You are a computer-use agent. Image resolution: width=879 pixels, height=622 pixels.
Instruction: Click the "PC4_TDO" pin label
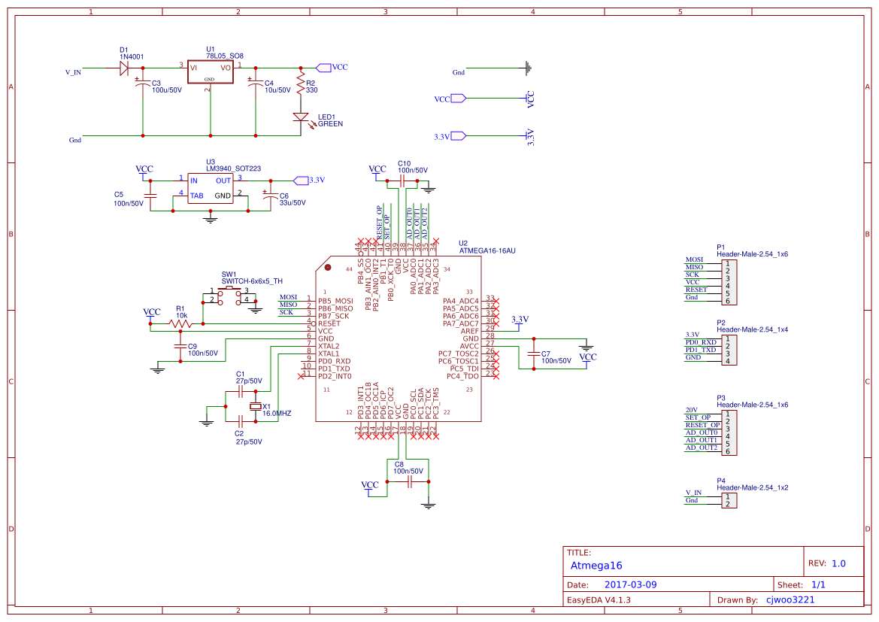click(x=462, y=376)
